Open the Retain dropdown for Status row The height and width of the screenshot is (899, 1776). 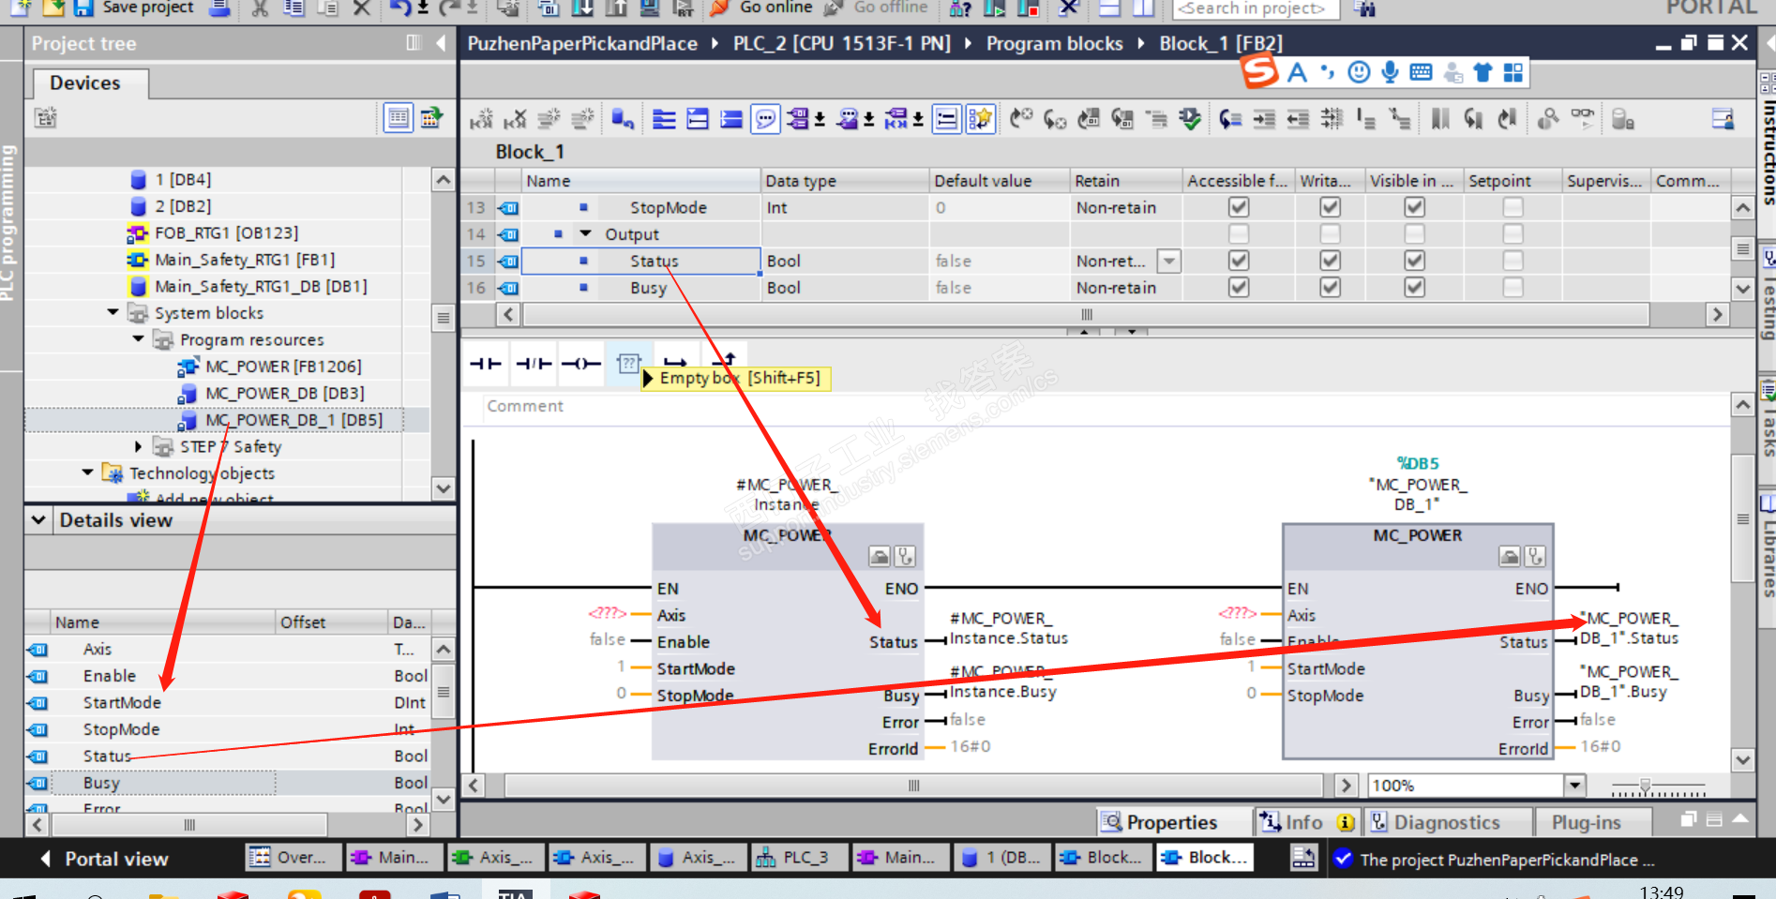[x=1169, y=261]
